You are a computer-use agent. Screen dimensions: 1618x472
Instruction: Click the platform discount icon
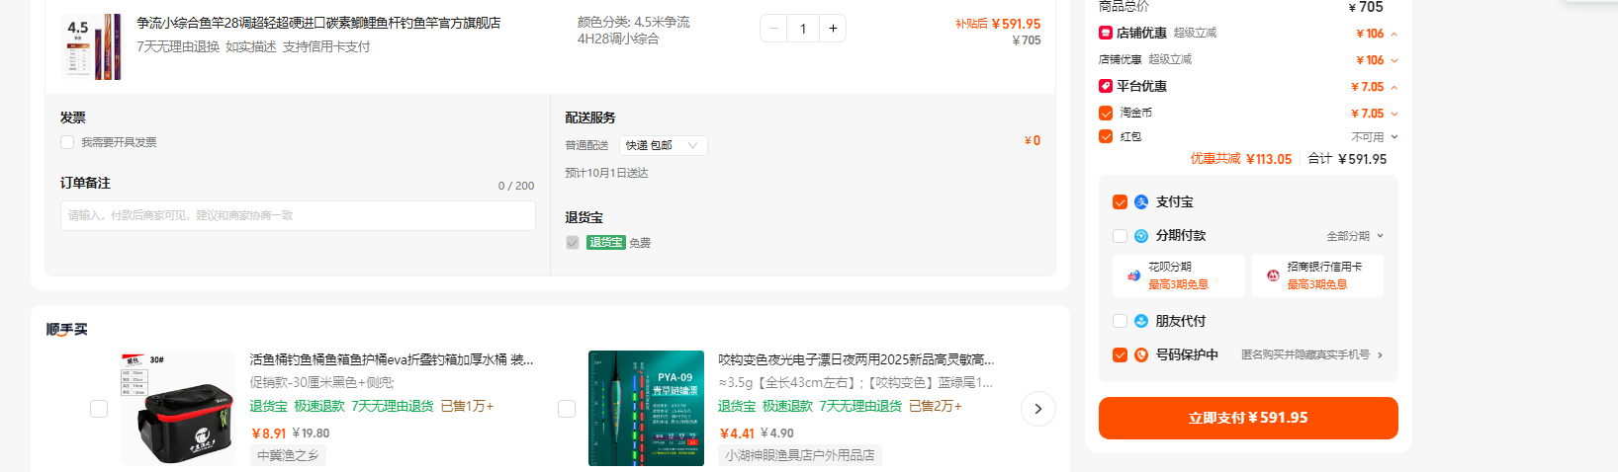click(1106, 86)
